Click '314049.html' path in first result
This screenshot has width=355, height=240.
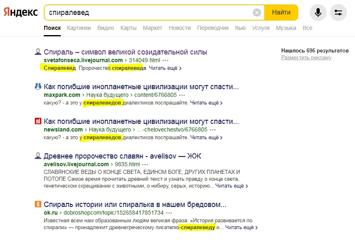(145, 60)
